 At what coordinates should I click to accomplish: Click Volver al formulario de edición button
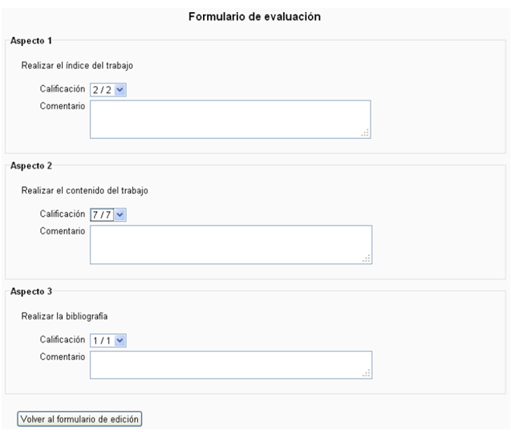[x=80, y=418]
